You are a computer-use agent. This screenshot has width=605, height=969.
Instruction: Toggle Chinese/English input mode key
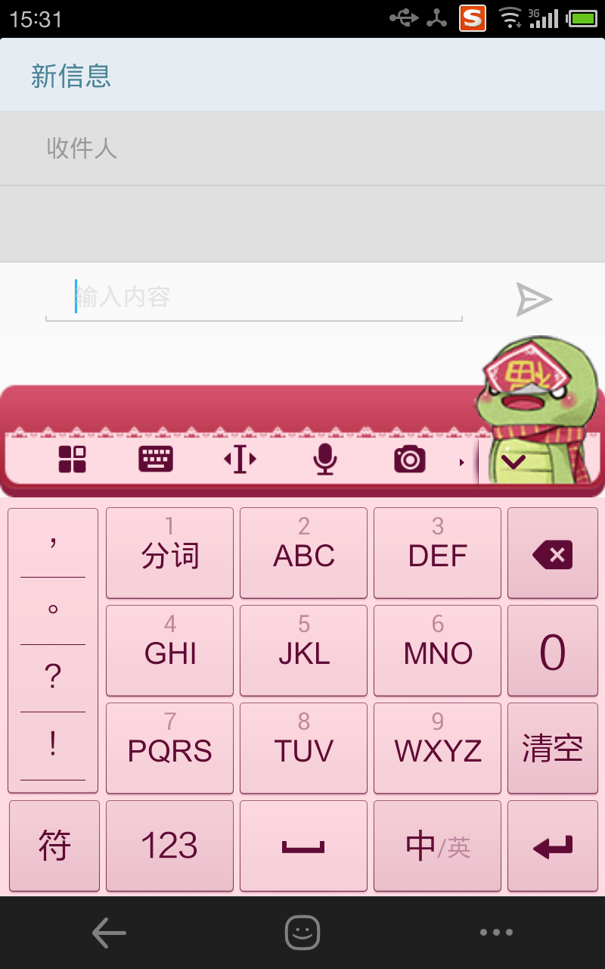tap(438, 846)
